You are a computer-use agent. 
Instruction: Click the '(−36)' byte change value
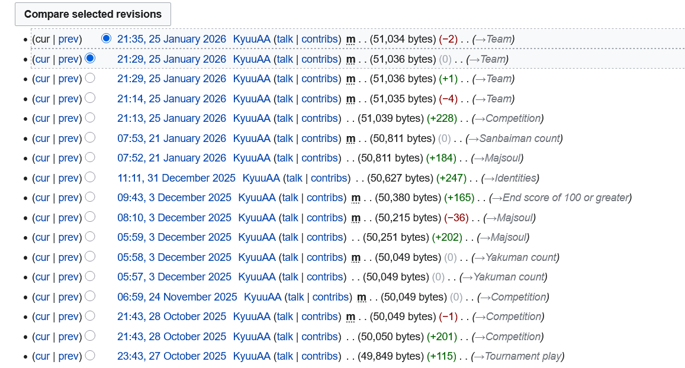click(x=456, y=217)
